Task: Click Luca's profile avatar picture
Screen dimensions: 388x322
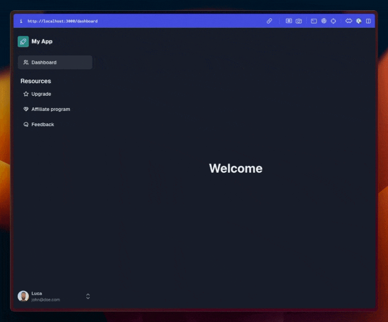Action: click(23, 296)
